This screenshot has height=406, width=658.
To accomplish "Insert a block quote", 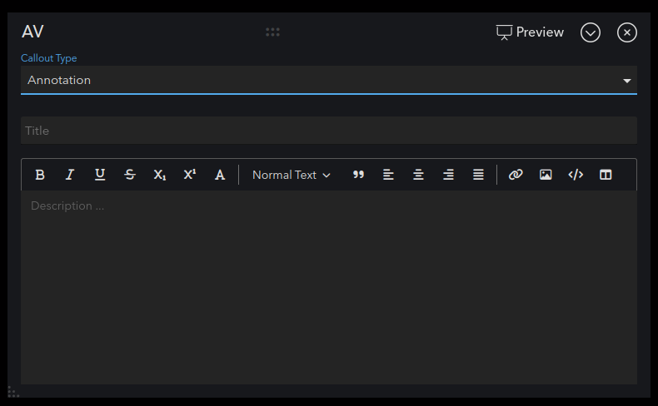I will (x=358, y=175).
